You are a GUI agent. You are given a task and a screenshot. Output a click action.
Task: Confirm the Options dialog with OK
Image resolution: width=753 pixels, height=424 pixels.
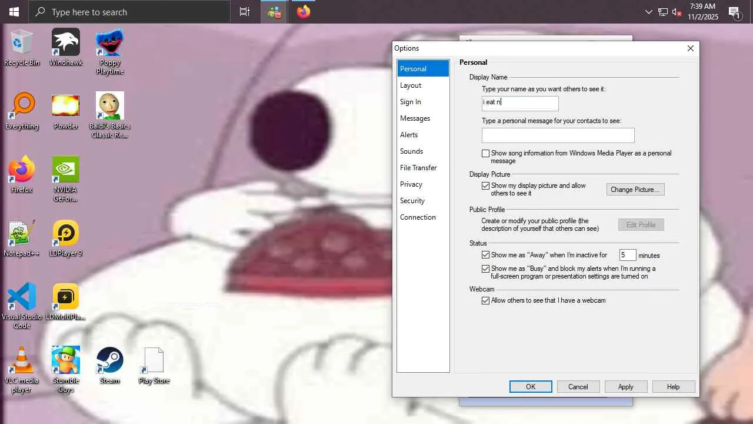531,387
